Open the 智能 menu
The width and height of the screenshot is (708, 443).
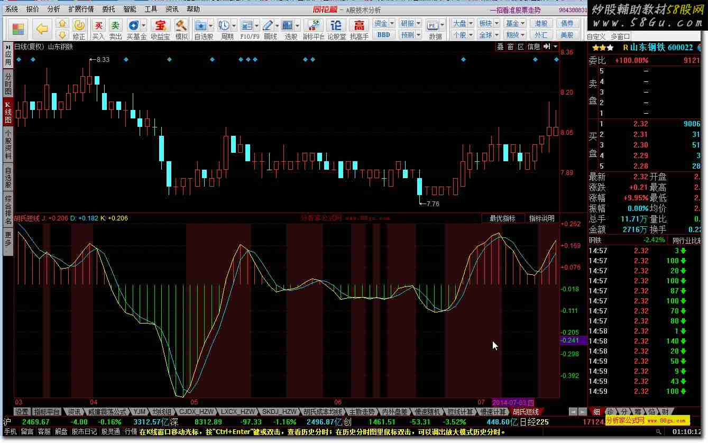(x=130, y=9)
